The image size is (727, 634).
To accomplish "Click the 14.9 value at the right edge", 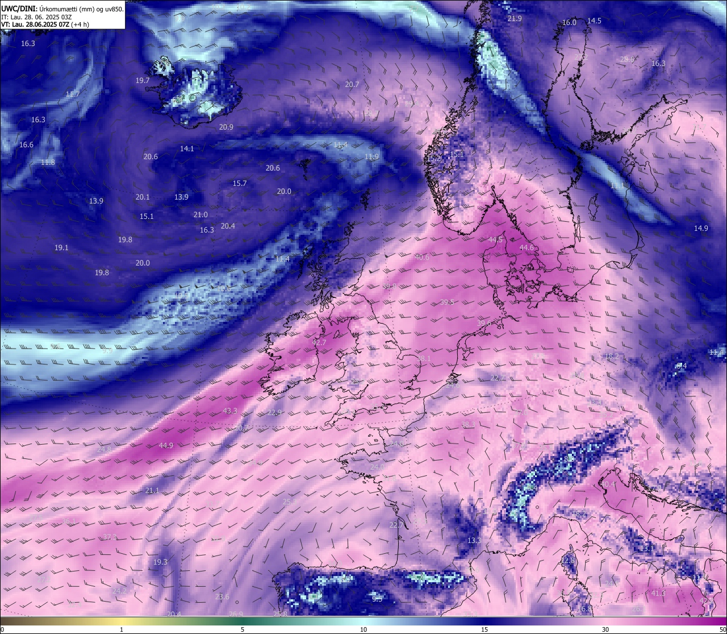I will (701, 228).
